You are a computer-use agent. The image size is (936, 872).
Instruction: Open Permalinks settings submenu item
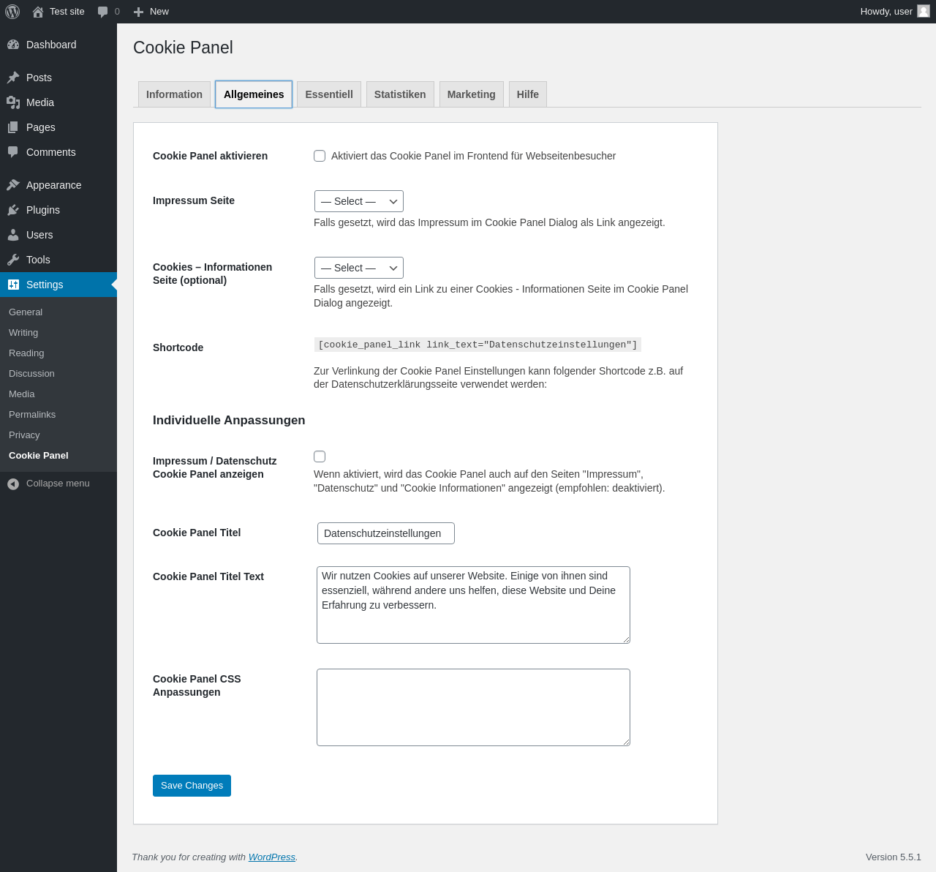(x=32, y=414)
